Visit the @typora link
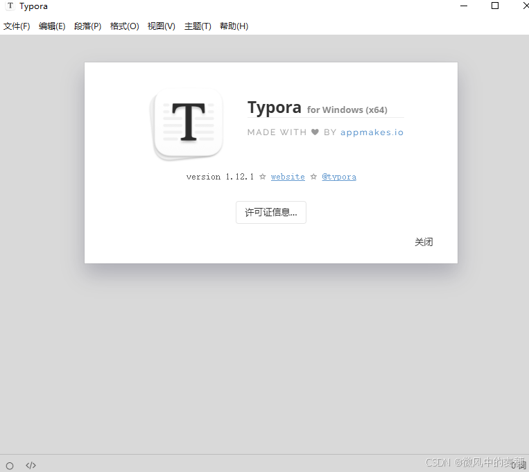The image size is (529, 472). tap(339, 177)
